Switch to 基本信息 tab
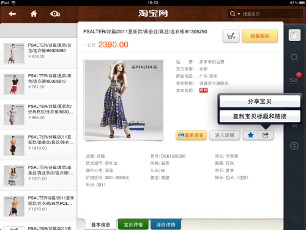The height and width of the screenshot is (230, 306). (100, 224)
